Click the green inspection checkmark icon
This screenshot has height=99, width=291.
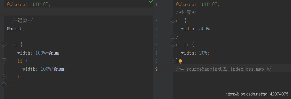coord(151,2)
